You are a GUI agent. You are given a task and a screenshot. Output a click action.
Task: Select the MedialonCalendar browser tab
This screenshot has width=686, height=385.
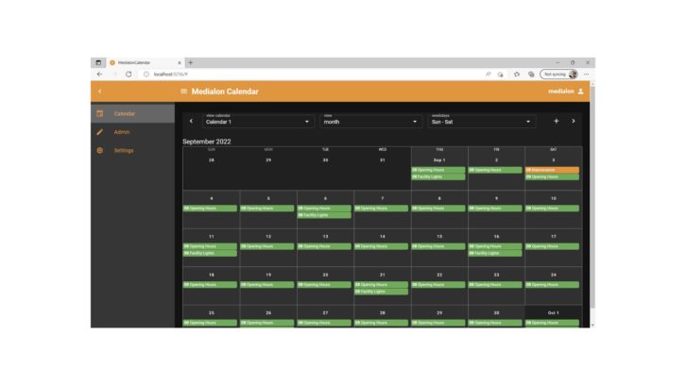pos(146,62)
